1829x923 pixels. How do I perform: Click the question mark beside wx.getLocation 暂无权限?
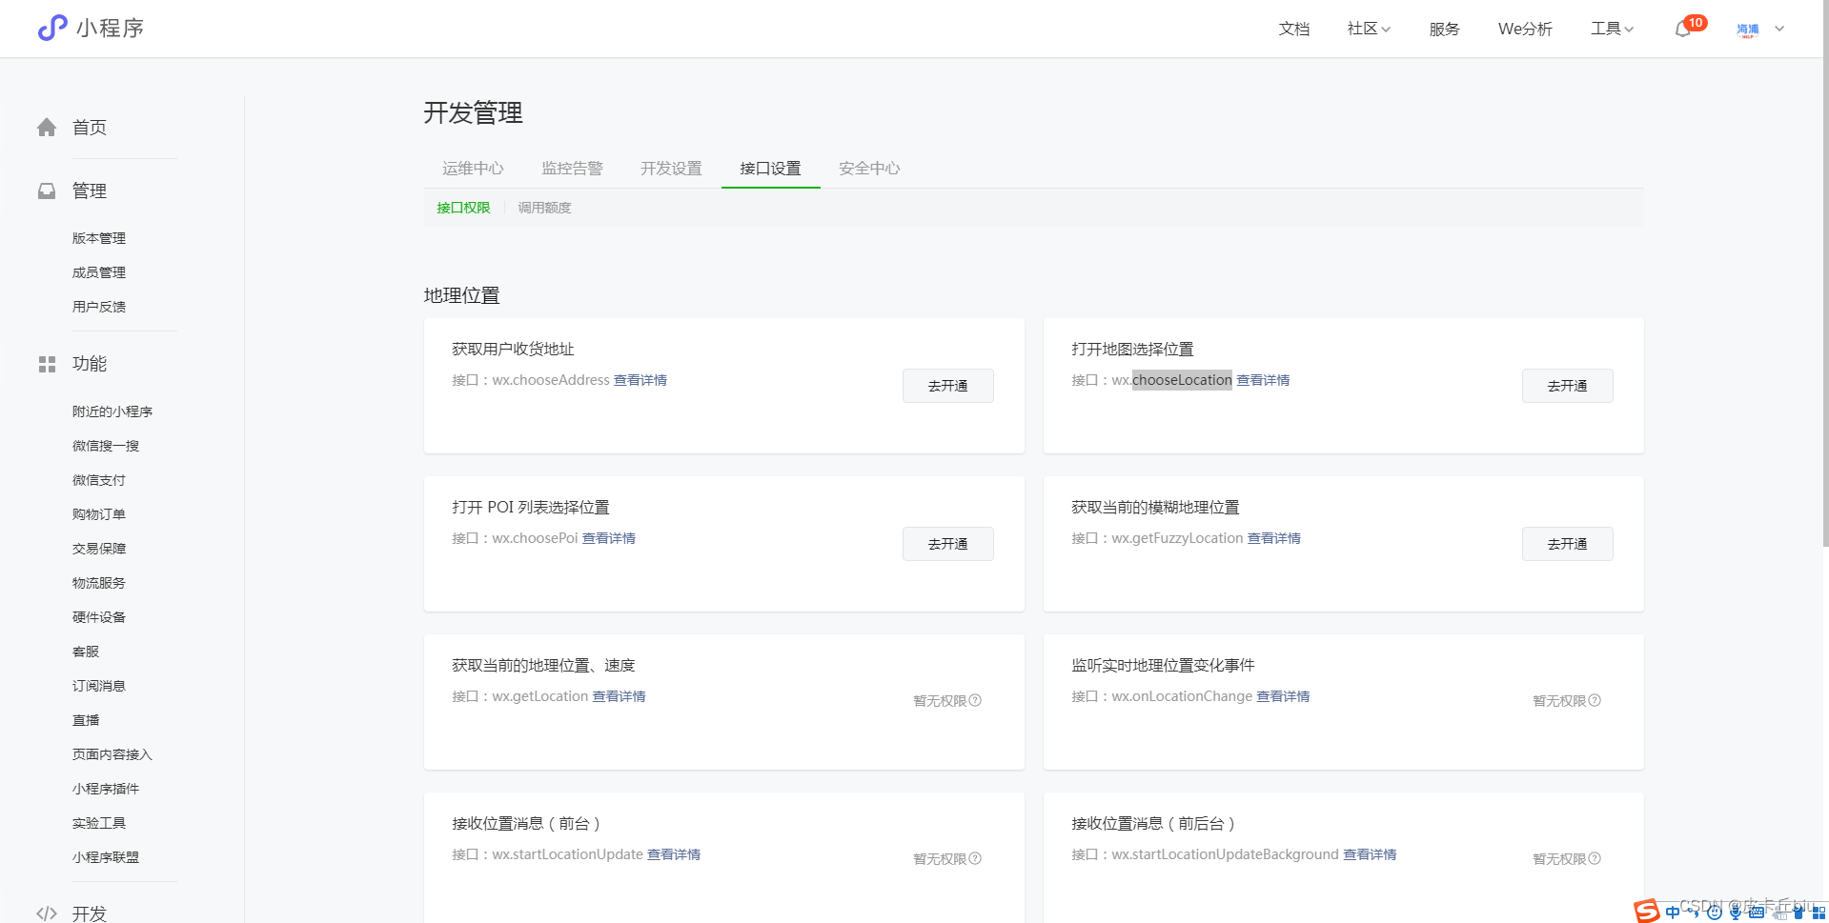975,700
